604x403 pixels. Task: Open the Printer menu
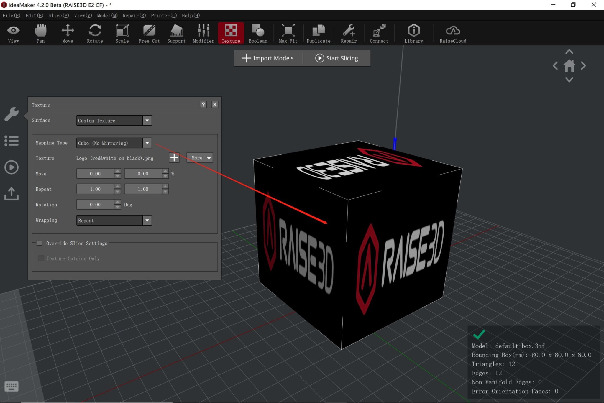point(163,15)
